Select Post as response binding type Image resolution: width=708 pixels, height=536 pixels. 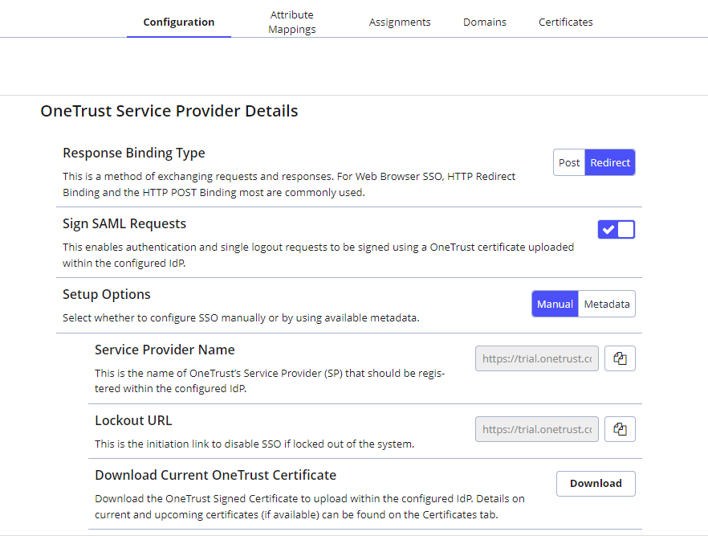click(x=569, y=163)
